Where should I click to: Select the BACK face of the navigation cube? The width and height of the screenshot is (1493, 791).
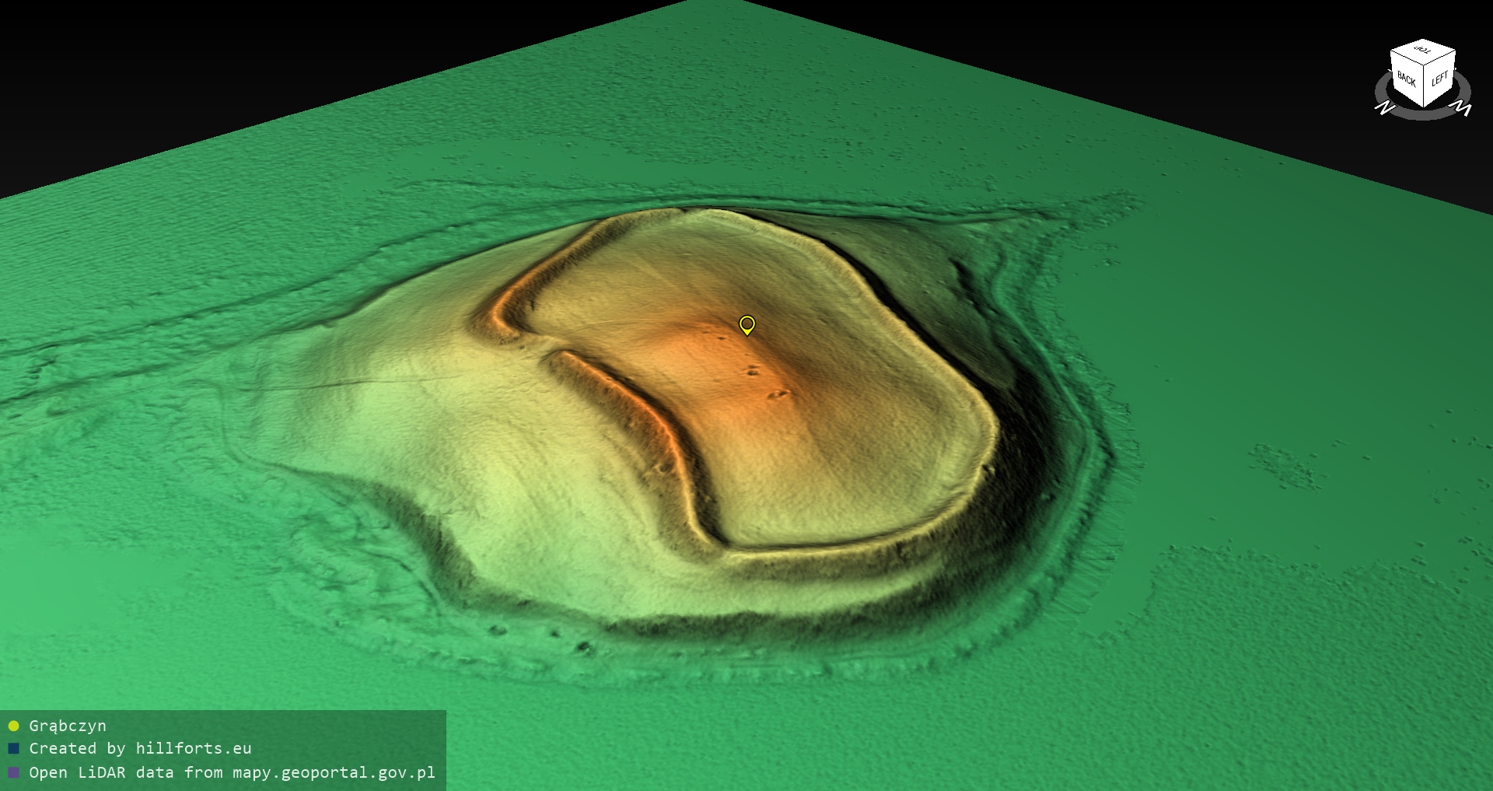point(1407,79)
